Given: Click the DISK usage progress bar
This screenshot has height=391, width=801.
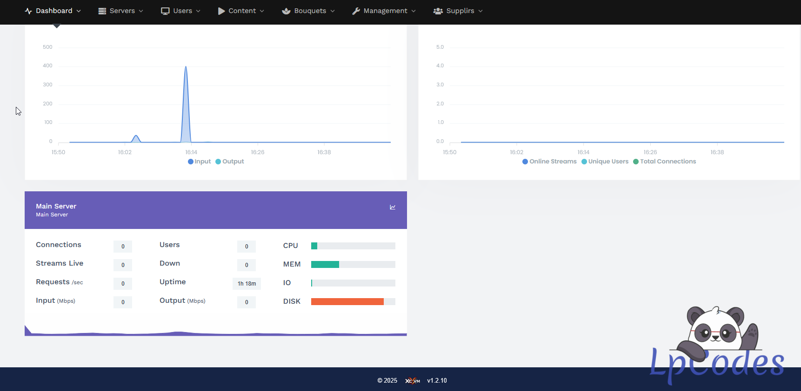Looking at the screenshot, I should coord(353,302).
